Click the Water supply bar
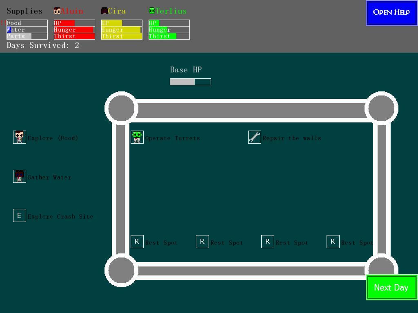 tap(27, 30)
